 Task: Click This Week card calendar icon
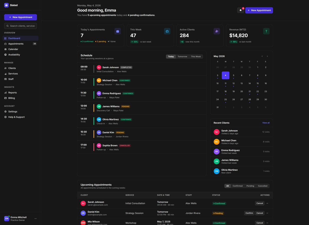click(x=167, y=31)
